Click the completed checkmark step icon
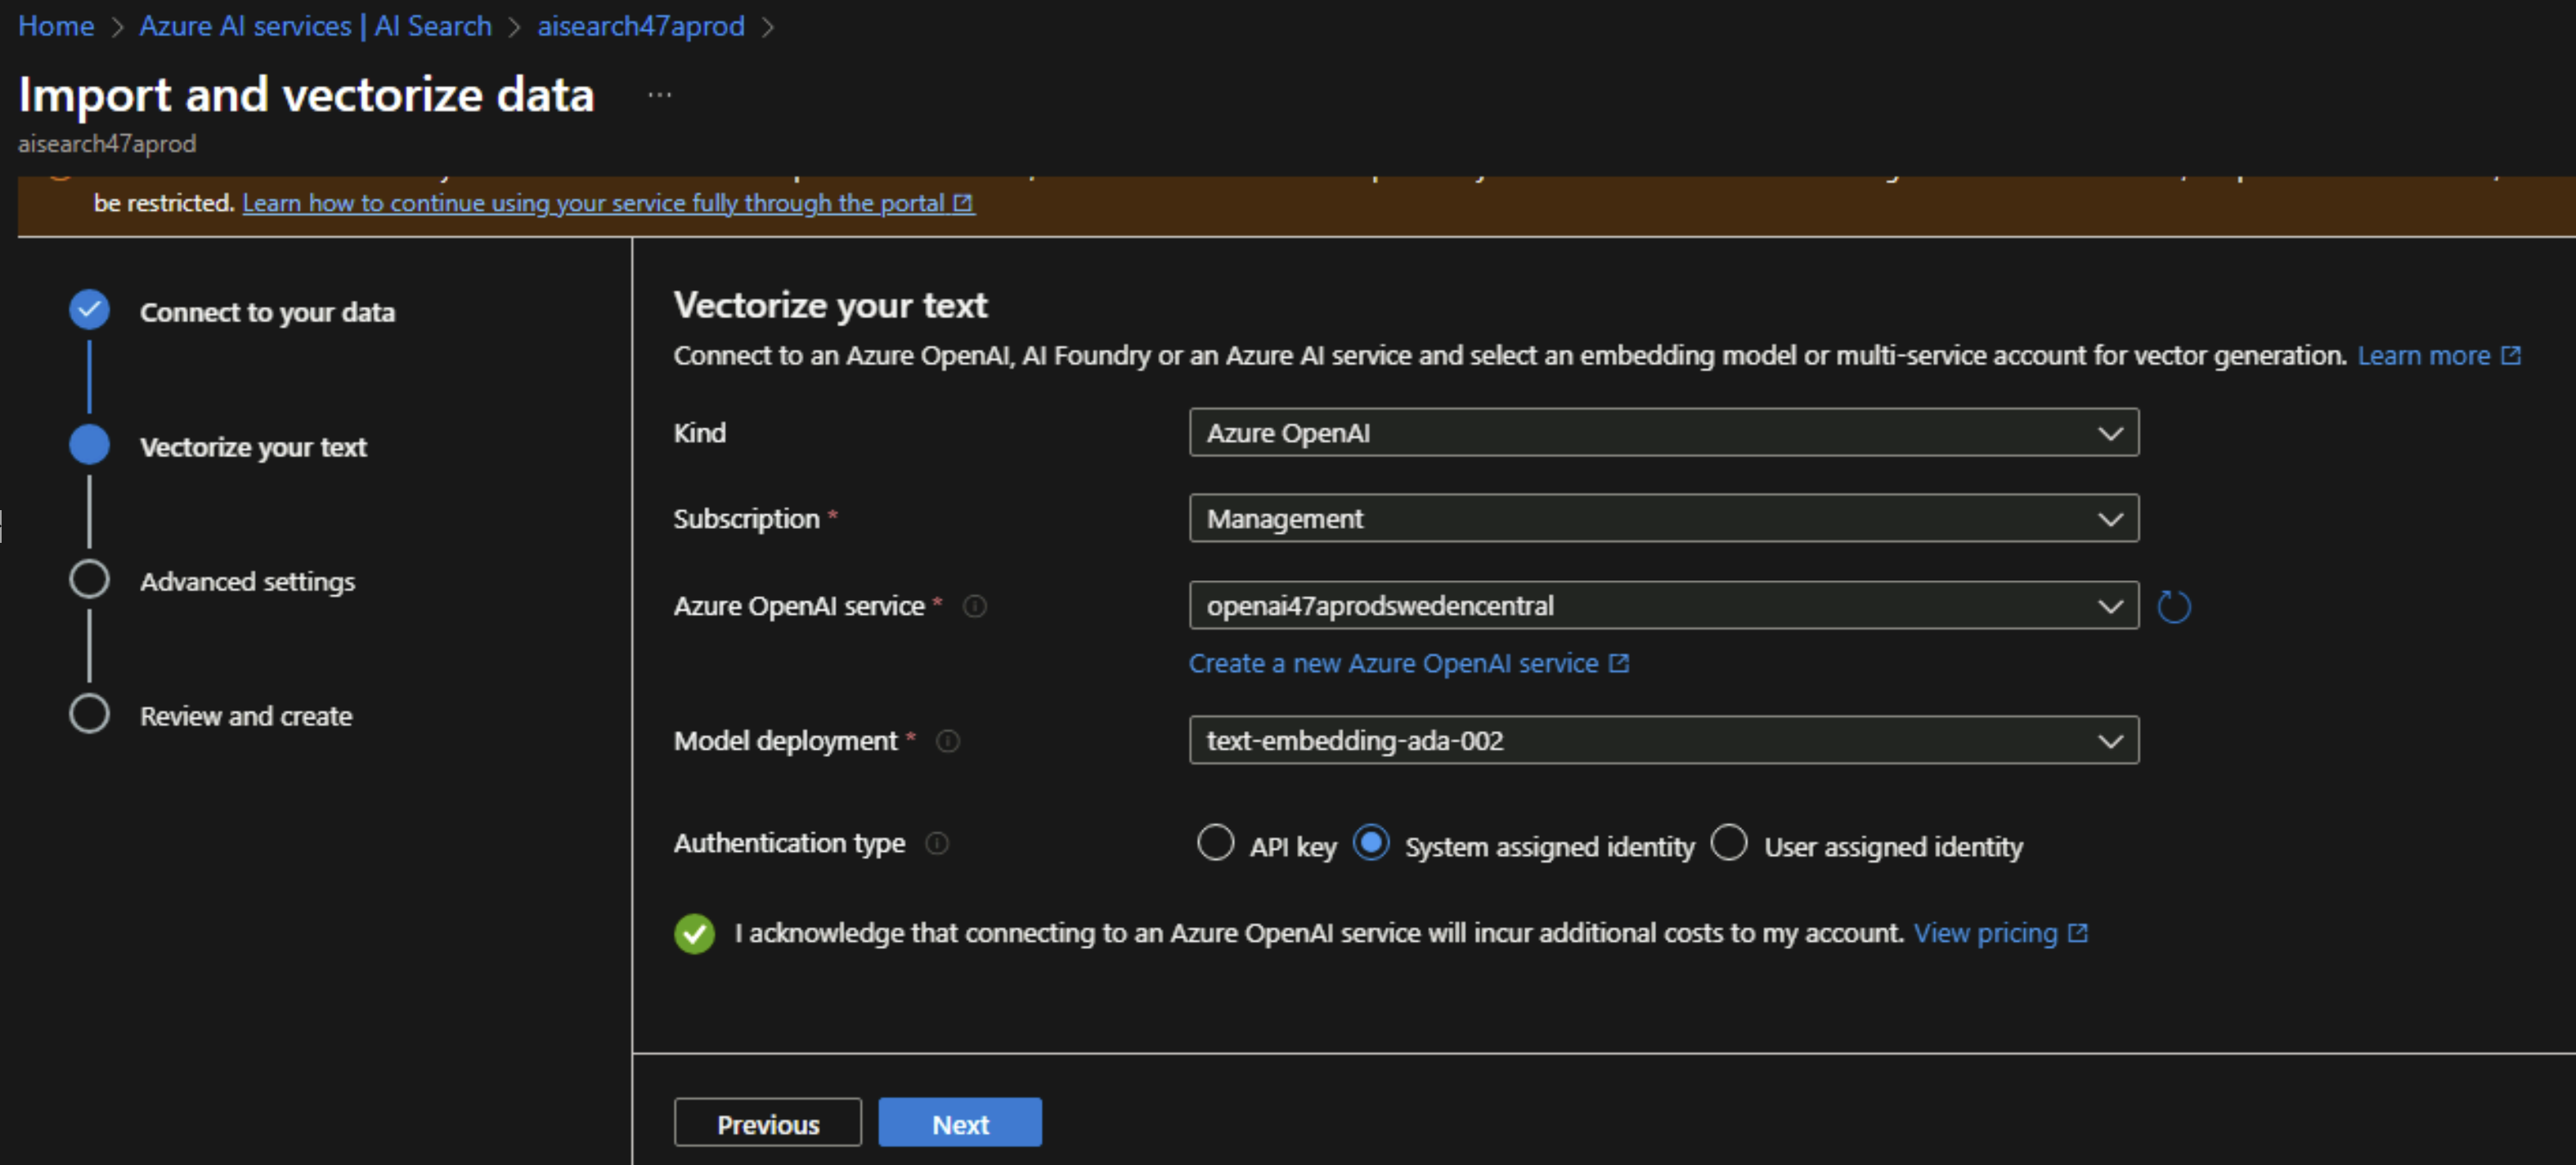 pos(90,310)
